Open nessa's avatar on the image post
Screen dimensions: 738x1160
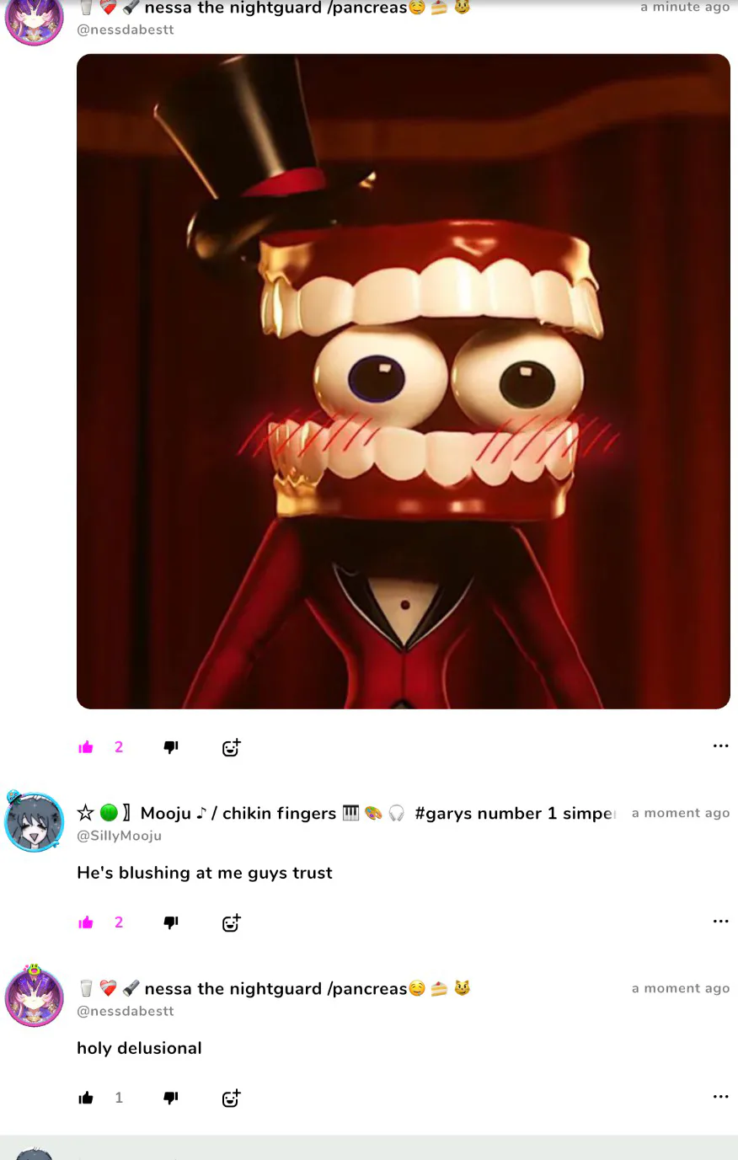point(35,20)
